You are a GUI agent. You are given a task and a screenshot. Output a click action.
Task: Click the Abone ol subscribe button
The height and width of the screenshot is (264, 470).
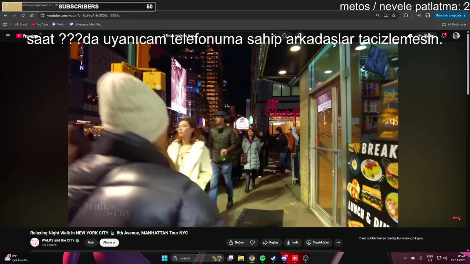pos(109,242)
